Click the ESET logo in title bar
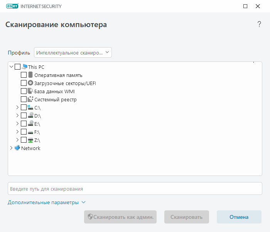270x232 pixels. [x=12, y=6]
